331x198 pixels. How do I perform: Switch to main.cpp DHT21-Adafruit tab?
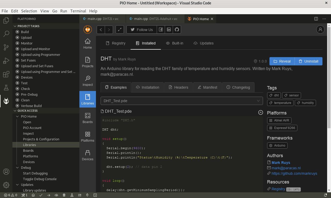pyautogui.click(x=155, y=19)
